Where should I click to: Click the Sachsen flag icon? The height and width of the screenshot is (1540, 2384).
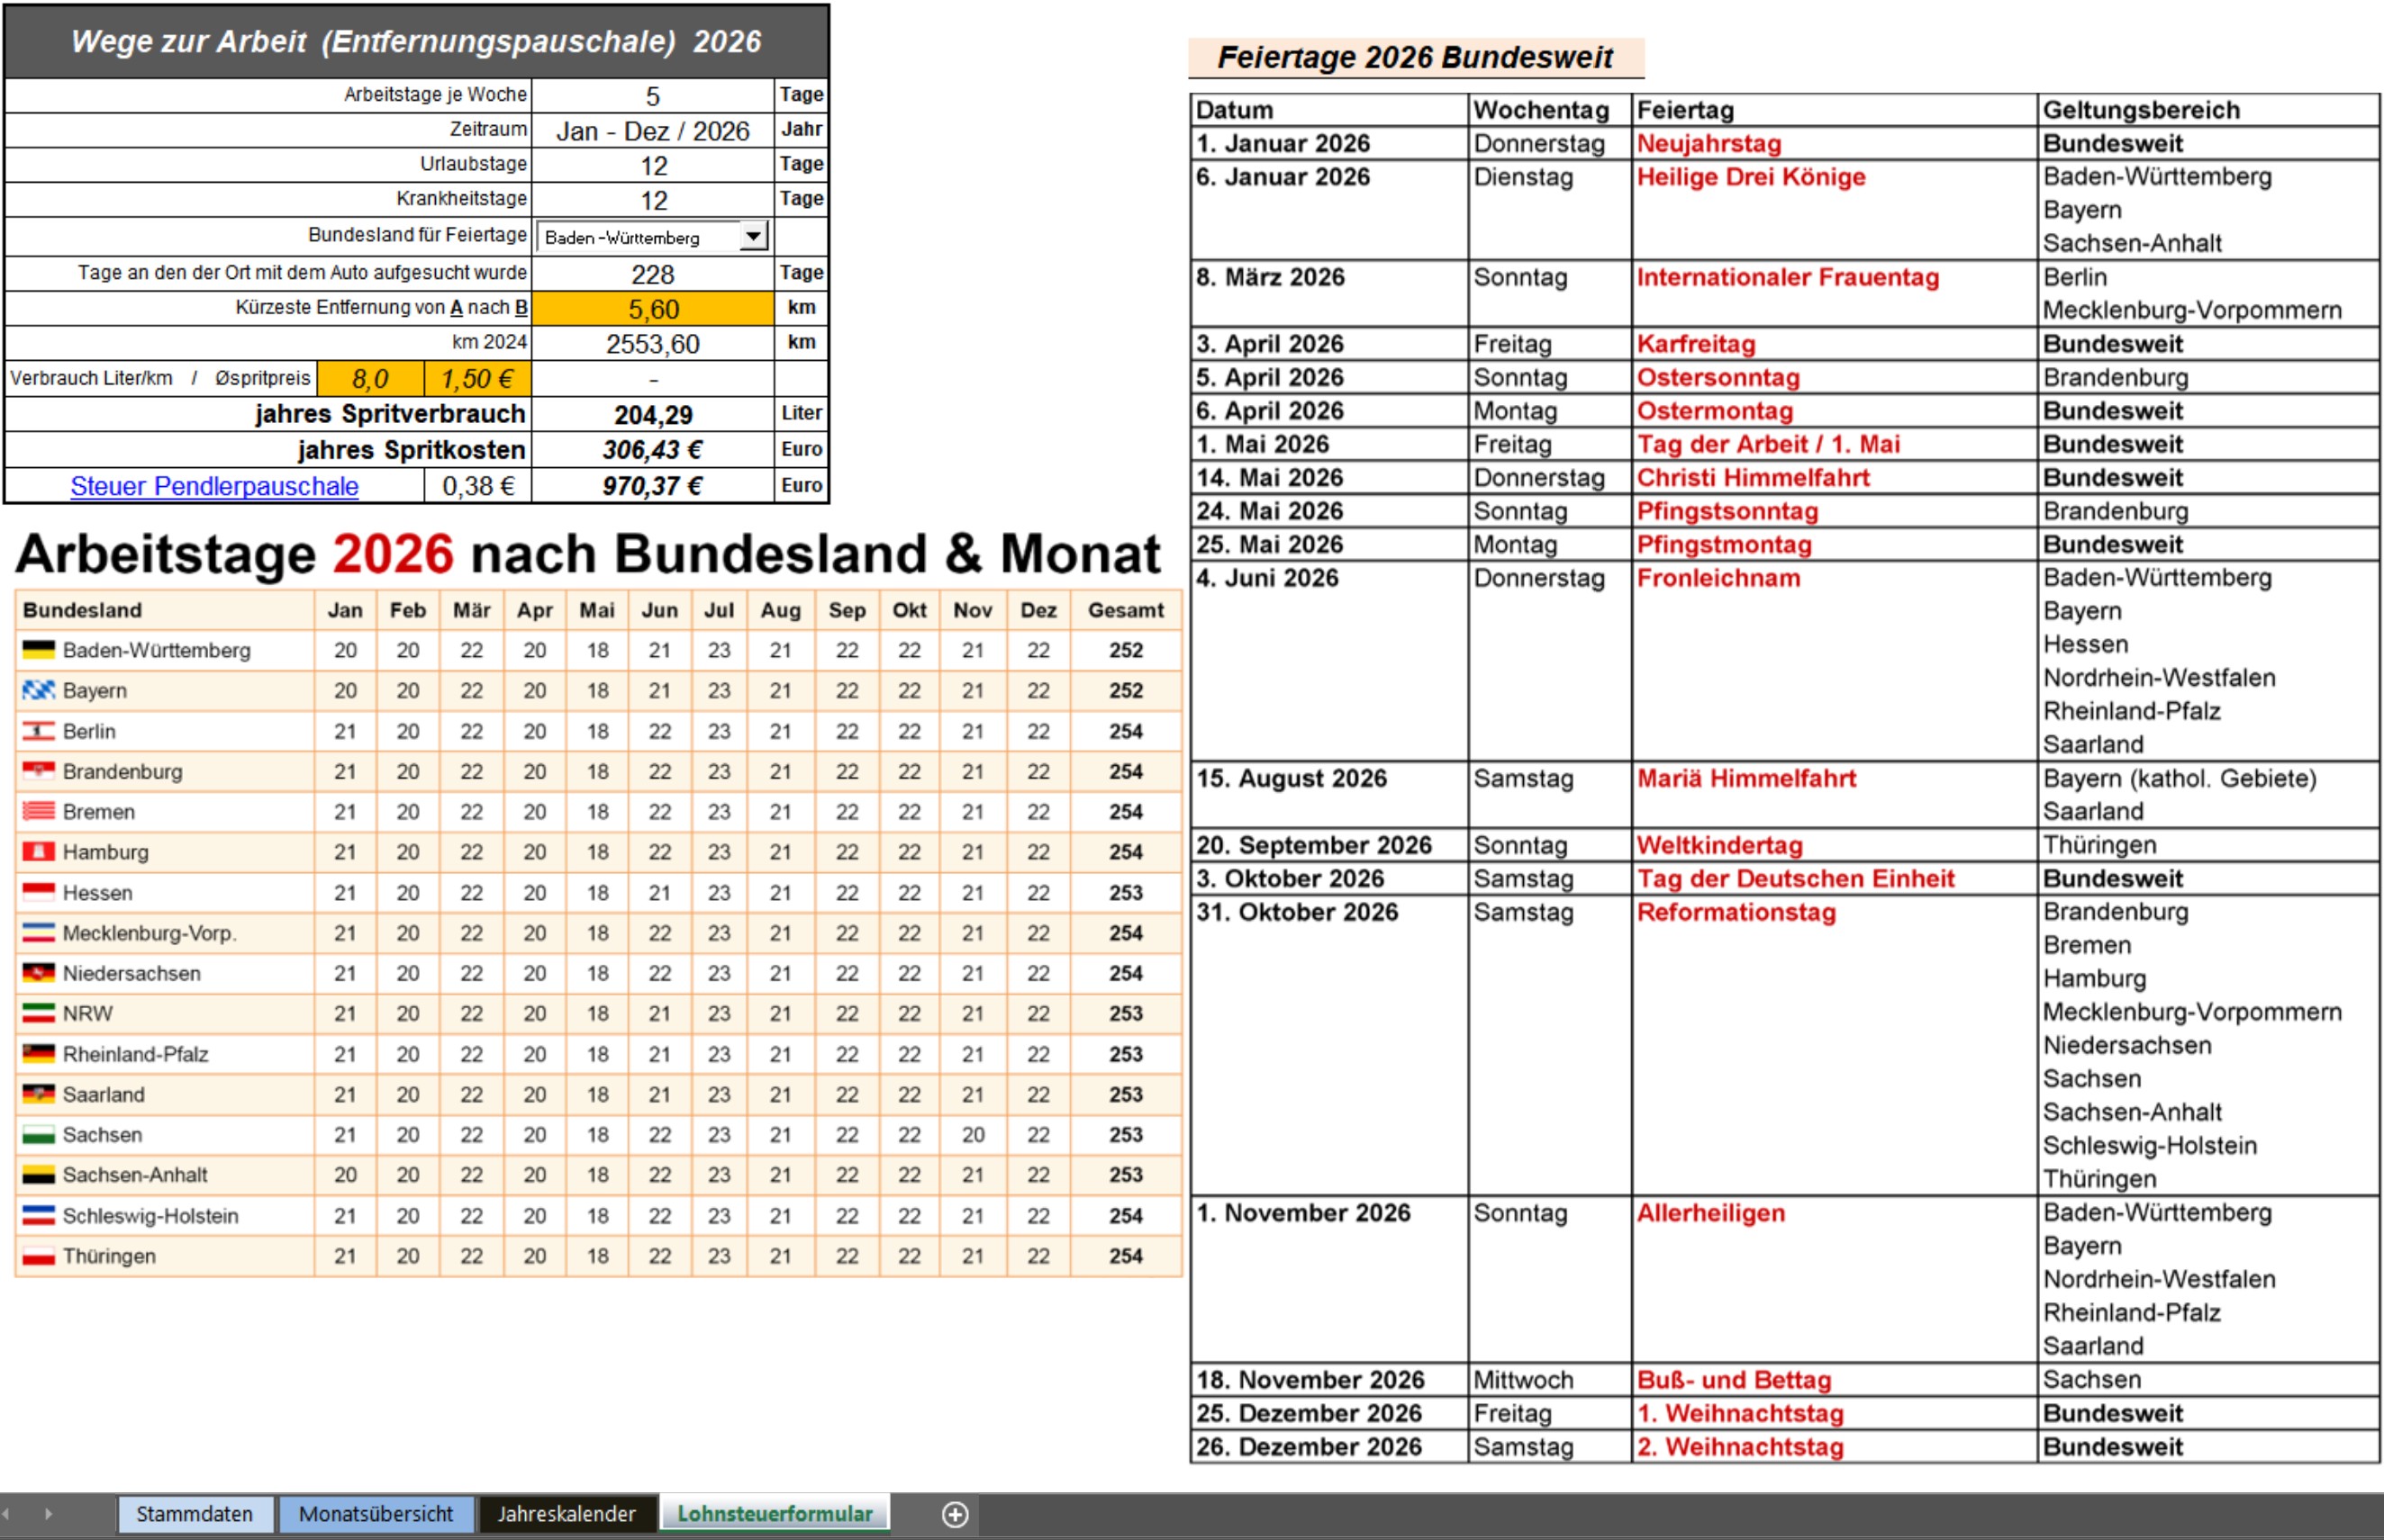(x=38, y=1134)
